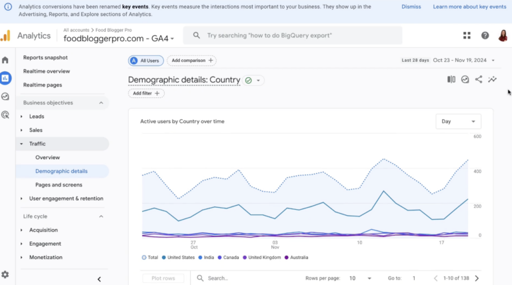This screenshot has height=285, width=512.
Task: Expand the Sales tree item
Action: [x=21, y=130]
